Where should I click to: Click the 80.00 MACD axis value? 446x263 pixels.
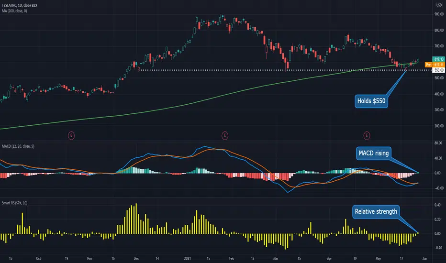click(438, 143)
